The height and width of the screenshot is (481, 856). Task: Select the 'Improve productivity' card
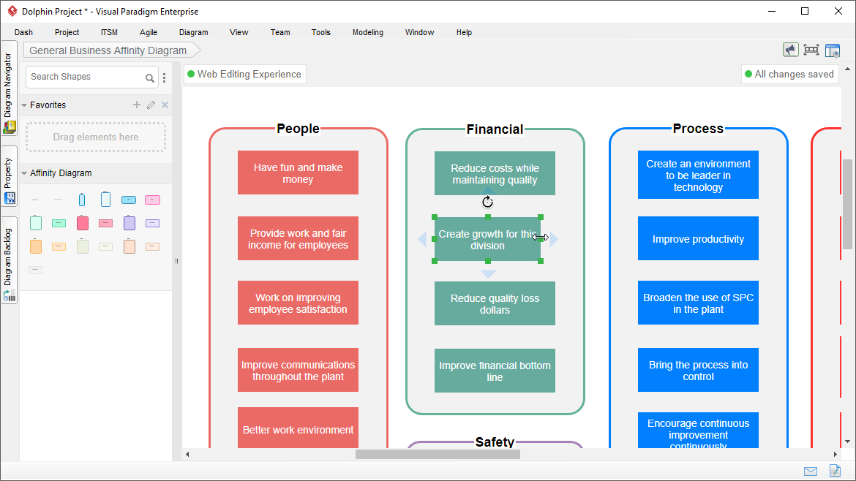tap(698, 239)
